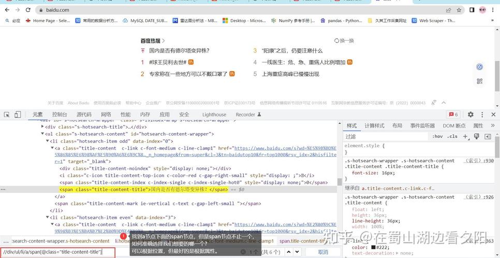The image size is (500, 258).
Task: Collapse the ul s-hotsearch-content node
Action: (43, 134)
